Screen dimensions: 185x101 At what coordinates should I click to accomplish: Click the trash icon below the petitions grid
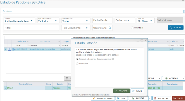67,78
